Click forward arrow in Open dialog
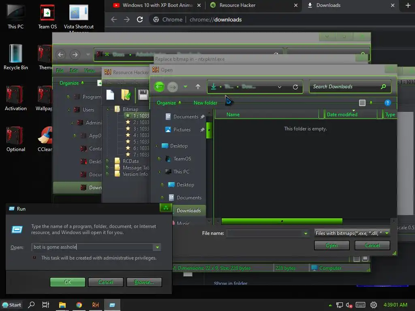The image size is (415, 311). (173, 87)
